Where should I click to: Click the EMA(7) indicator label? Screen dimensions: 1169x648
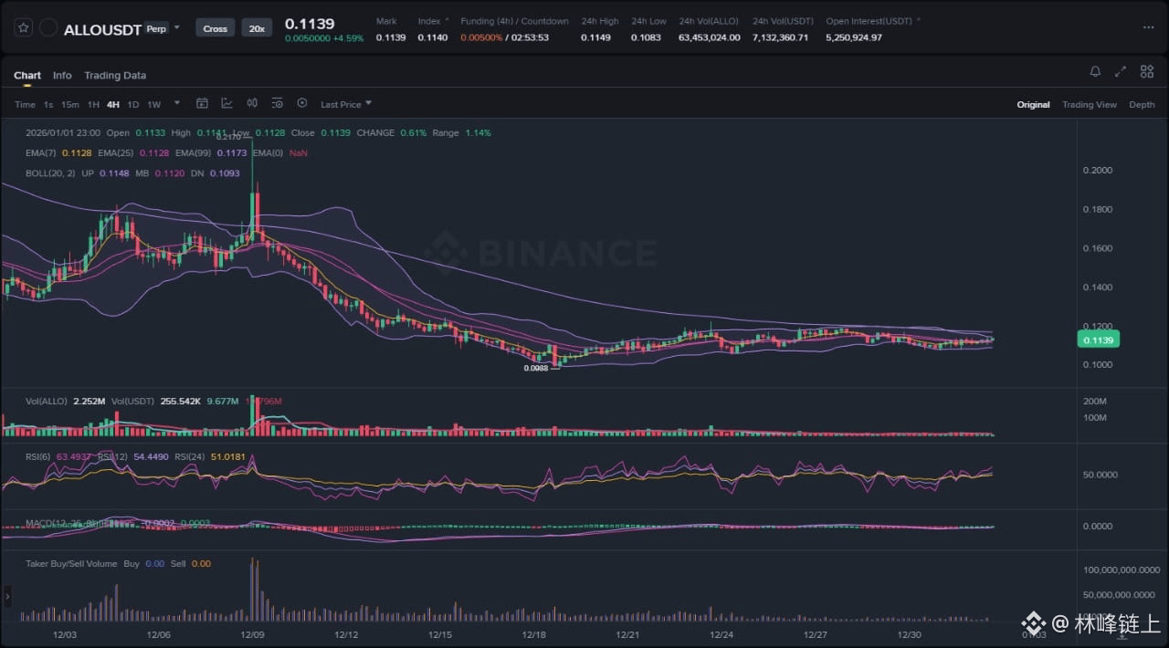pyautogui.click(x=39, y=153)
